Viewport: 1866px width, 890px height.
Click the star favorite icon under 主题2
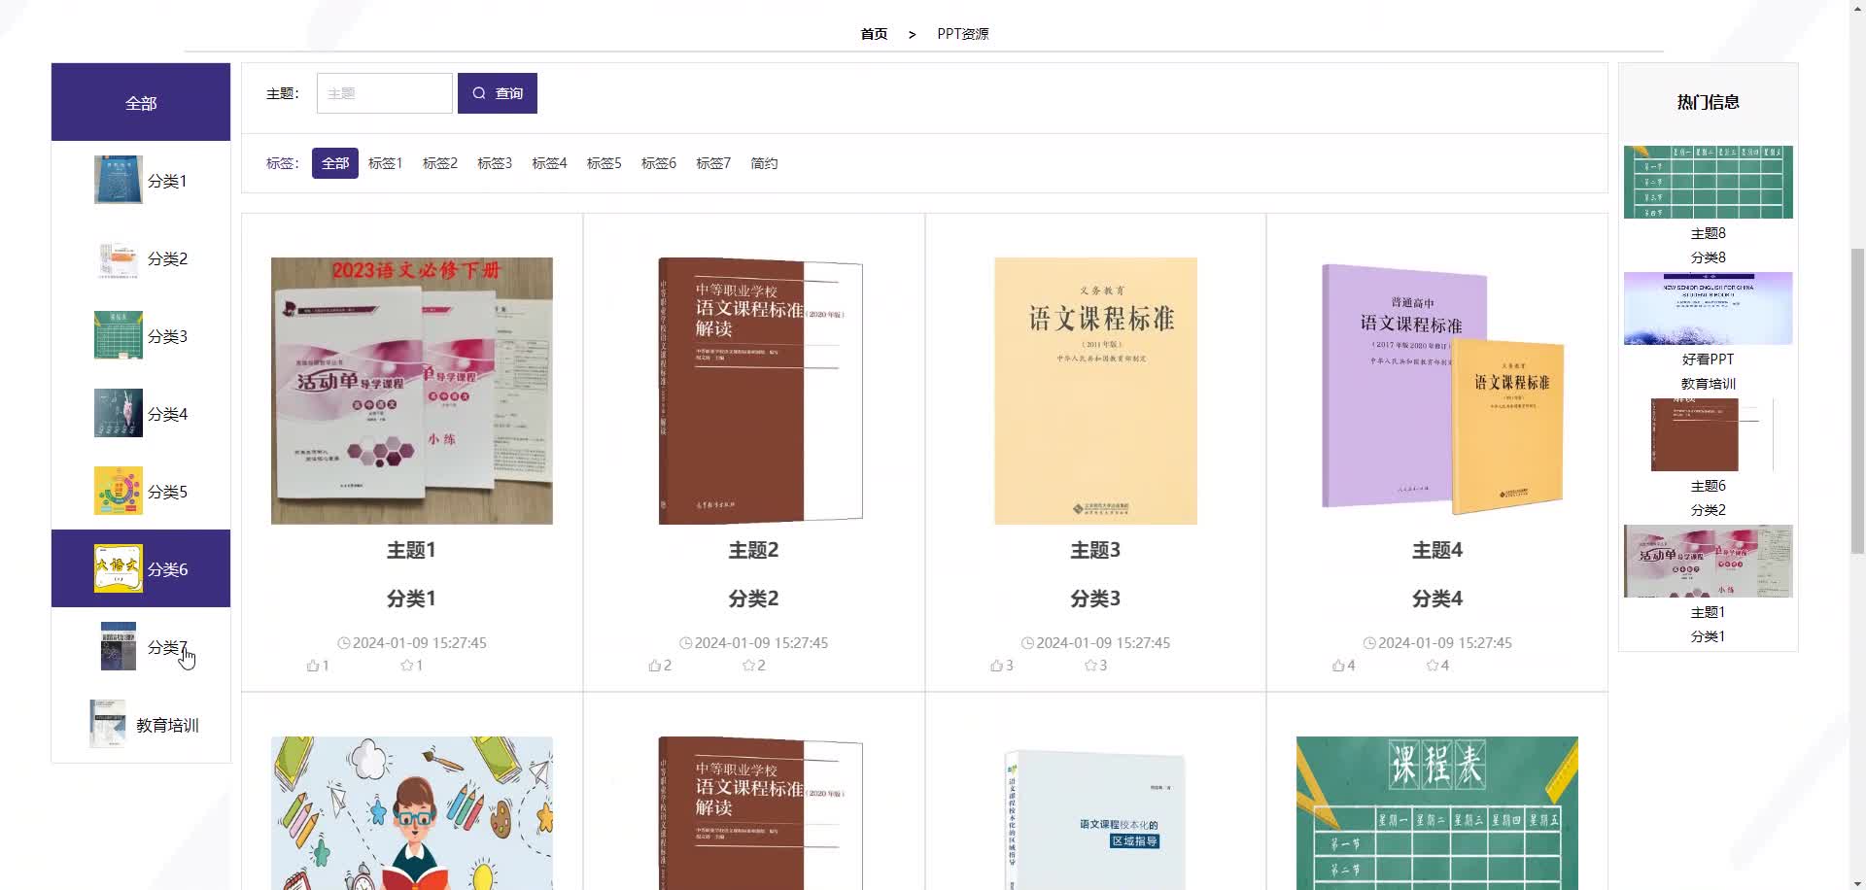tap(748, 666)
